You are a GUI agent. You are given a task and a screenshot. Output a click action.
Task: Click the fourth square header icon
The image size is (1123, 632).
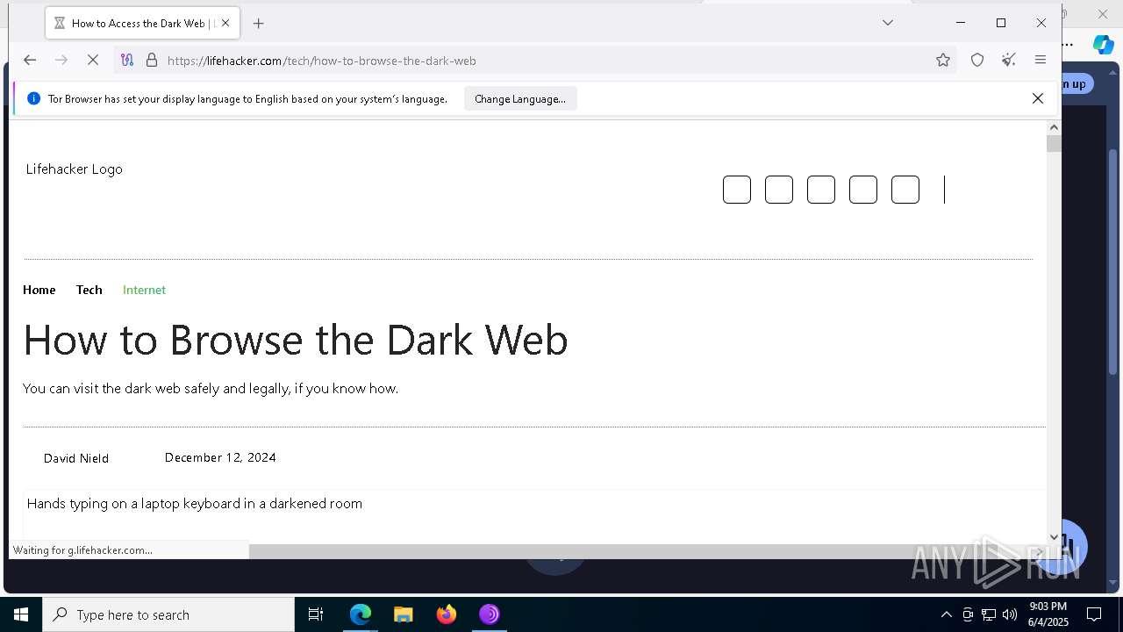[x=863, y=190]
